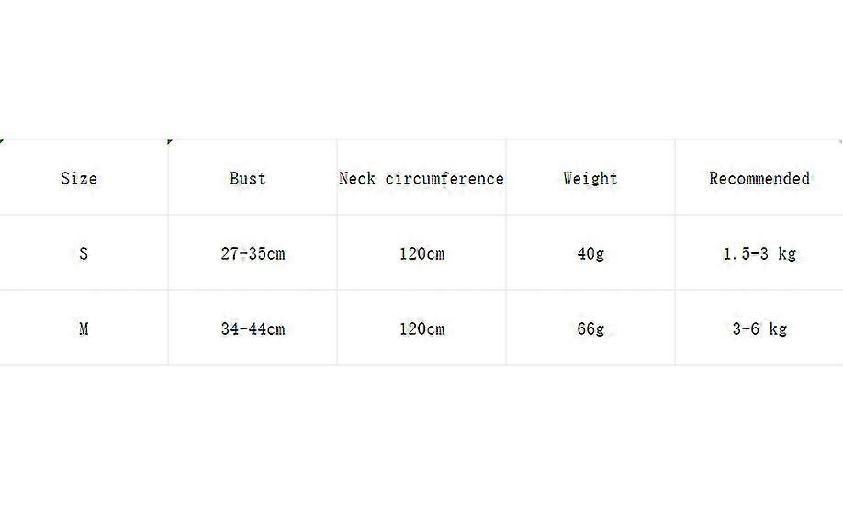Click the 1.5-3 kg recommended cell
This screenshot has width=843, height=512.
pos(759,253)
